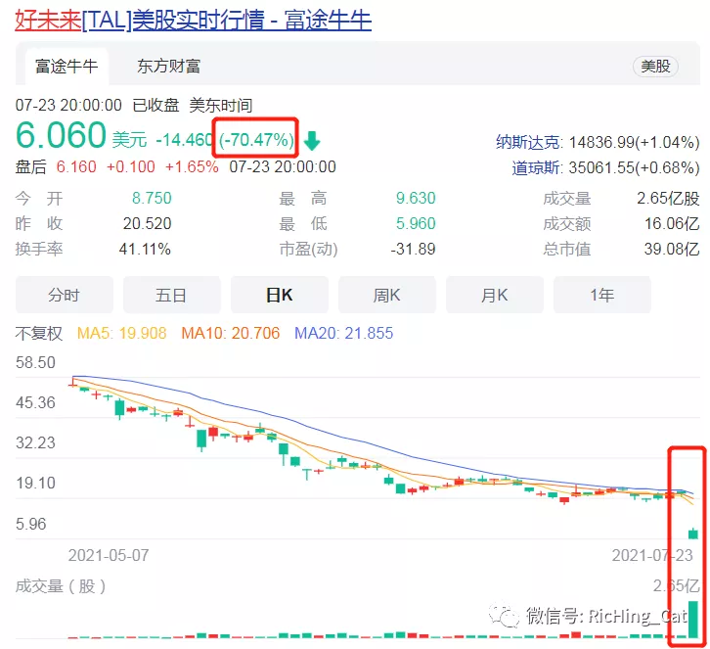
Task: Click the Nasdaq value 14836.99(+1.04%)
Action: point(634,142)
